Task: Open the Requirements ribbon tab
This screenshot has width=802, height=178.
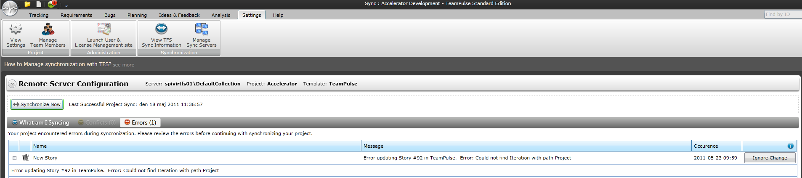Action: pos(76,15)
